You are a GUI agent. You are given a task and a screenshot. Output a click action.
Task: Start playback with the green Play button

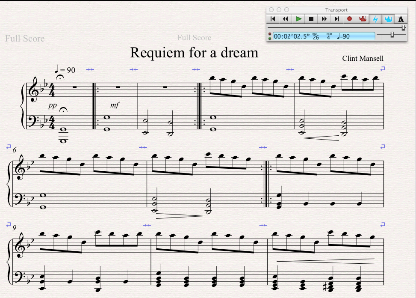(298, 19)
